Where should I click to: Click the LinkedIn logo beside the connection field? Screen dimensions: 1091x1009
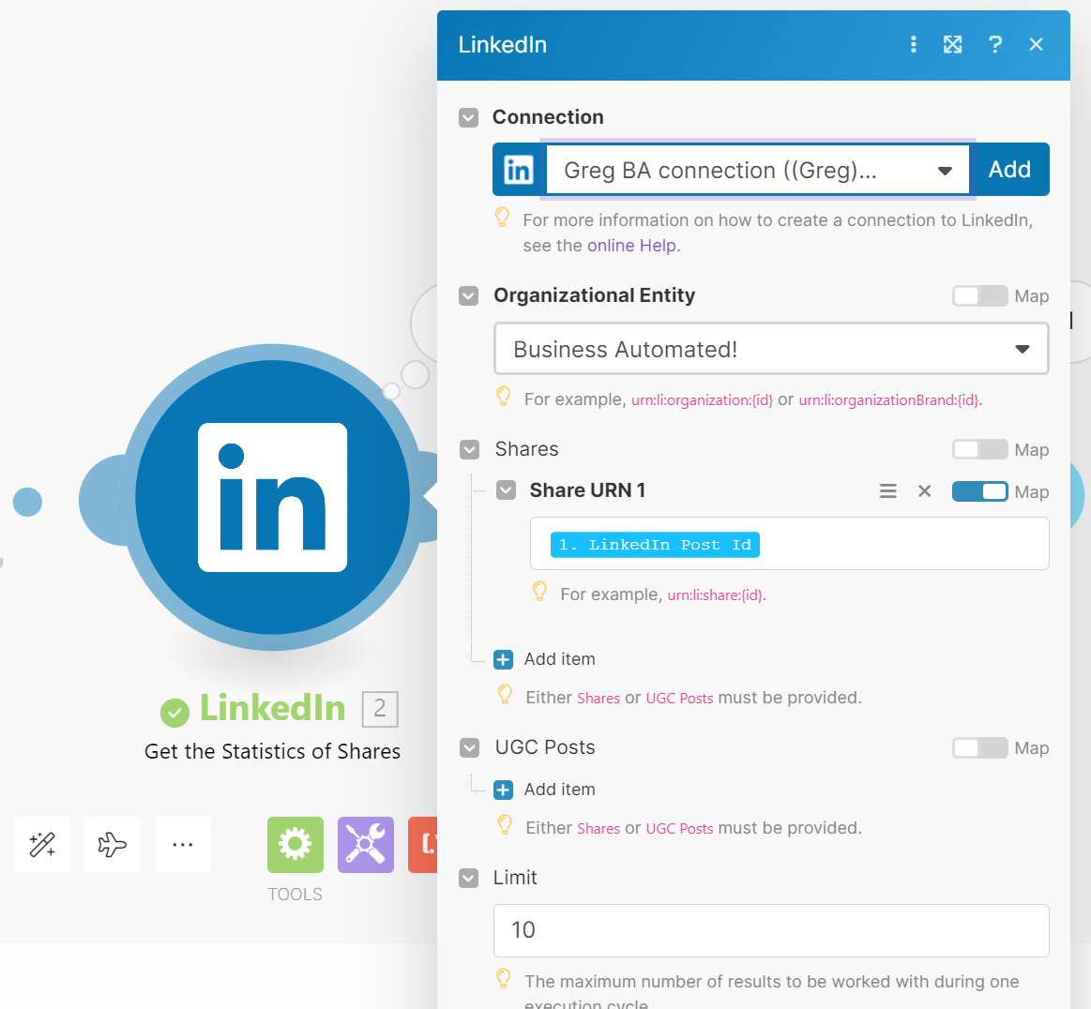click(x=519, y=170)
